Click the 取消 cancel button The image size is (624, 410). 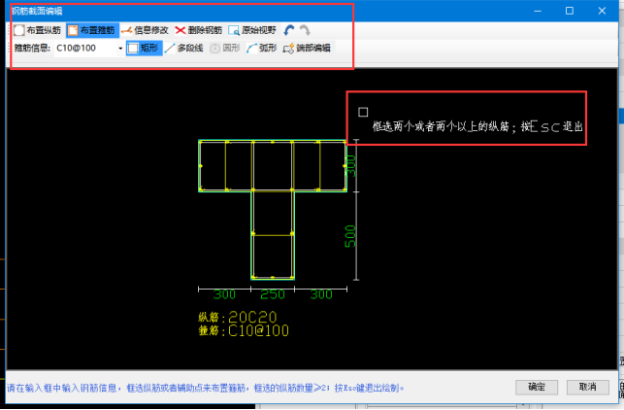click(587, 387)
